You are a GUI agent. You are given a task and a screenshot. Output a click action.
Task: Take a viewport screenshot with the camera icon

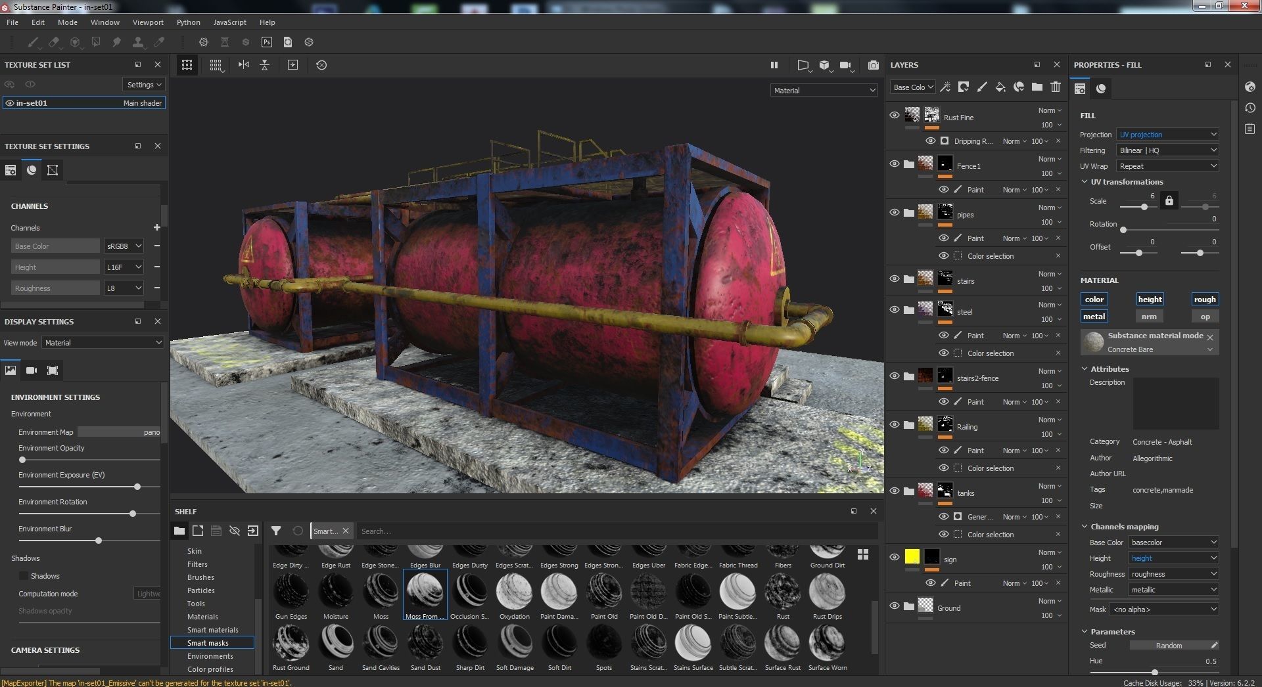coord(873,65)
